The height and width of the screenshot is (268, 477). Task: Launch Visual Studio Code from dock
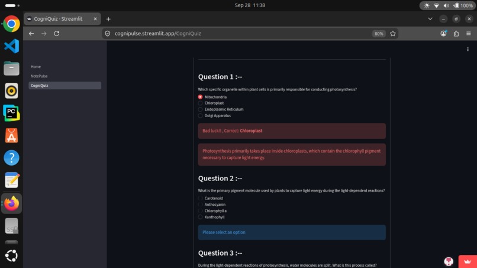pos(11,46)
